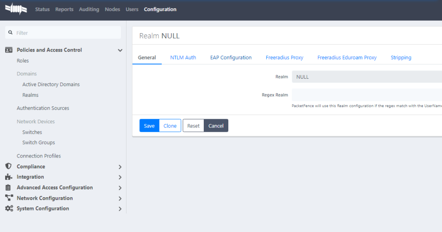Open the Freeradius Eduroam Proxy tab

347,57
